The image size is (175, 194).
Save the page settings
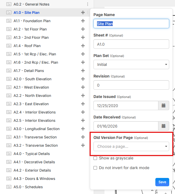coord(162,182)
